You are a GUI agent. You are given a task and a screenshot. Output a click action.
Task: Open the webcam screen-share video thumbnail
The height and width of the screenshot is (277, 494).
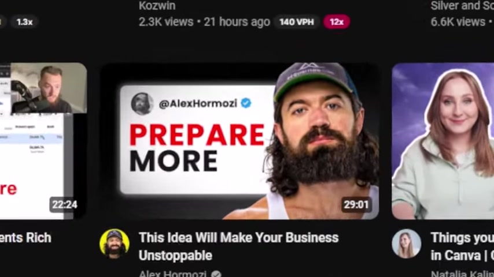click(x=43, y=141)
